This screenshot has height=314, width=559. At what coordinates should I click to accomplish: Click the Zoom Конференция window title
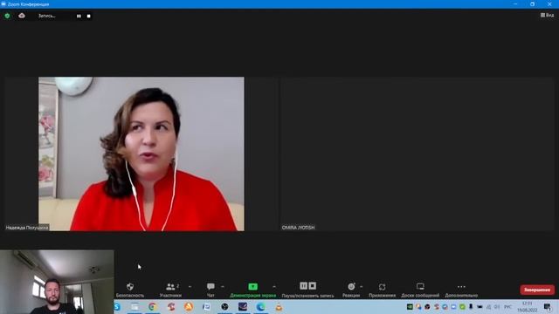point(28,3)
